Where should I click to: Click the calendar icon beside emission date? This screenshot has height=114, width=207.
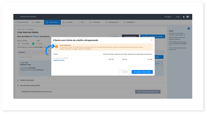click(19, 43)
